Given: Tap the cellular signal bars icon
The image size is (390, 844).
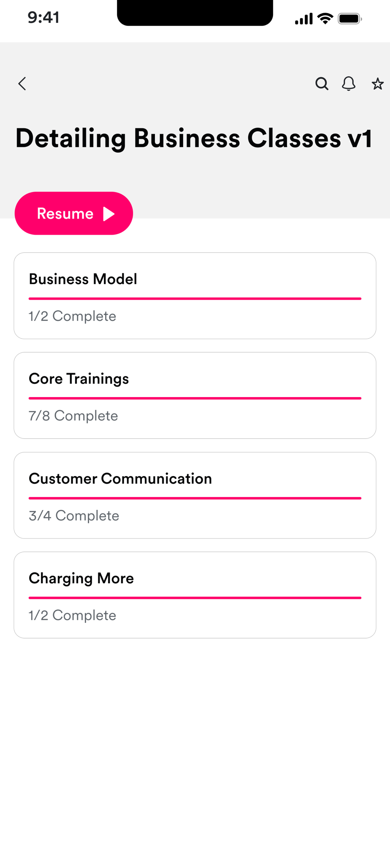Looking at the screenshot, I should click(303, 19).
